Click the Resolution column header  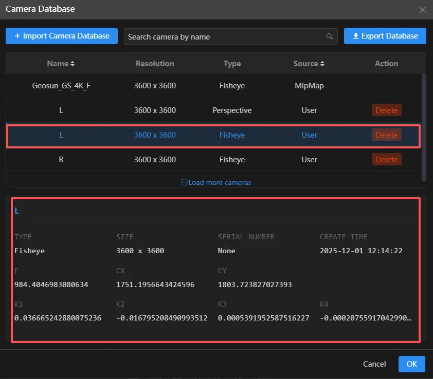[155, 64]
